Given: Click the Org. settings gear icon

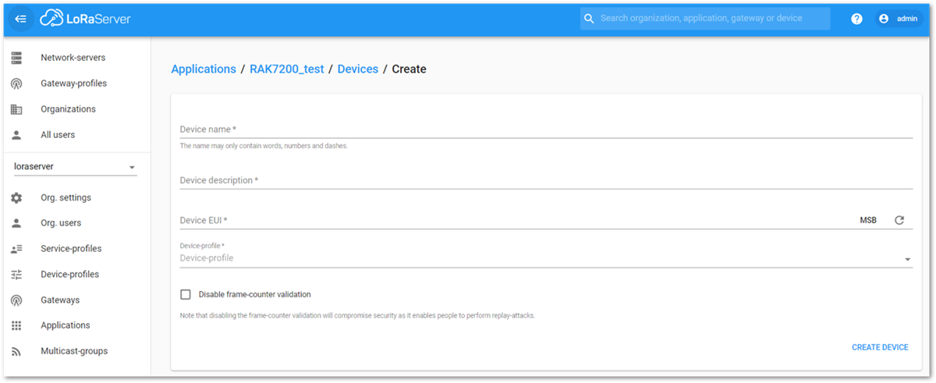Looking at the screenshot, I should 16,198.
